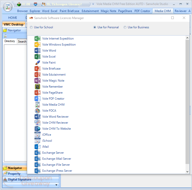The width and height of the screenshot is (192, 190).
Task: Open the Magic Note ribbon tab
Action: pos(108,11)
